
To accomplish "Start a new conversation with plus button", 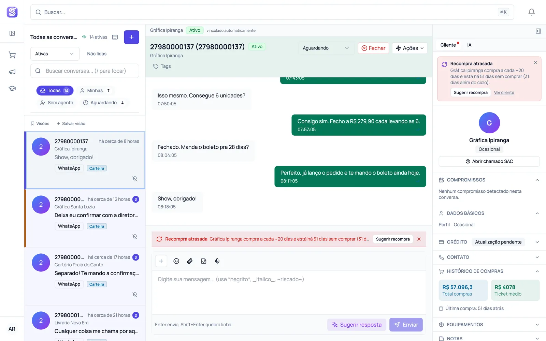I will (131, 37).
